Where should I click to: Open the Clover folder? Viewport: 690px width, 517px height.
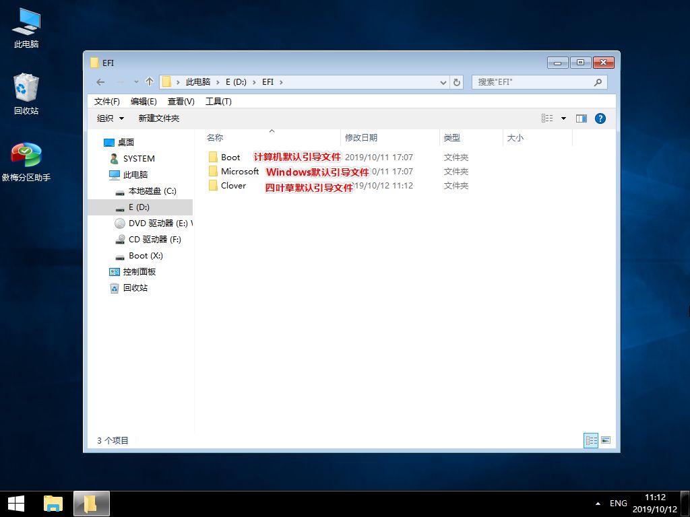(x=233, y=186)
